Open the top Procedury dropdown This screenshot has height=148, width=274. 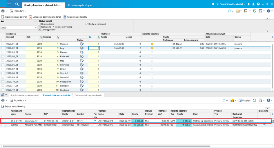19,11
